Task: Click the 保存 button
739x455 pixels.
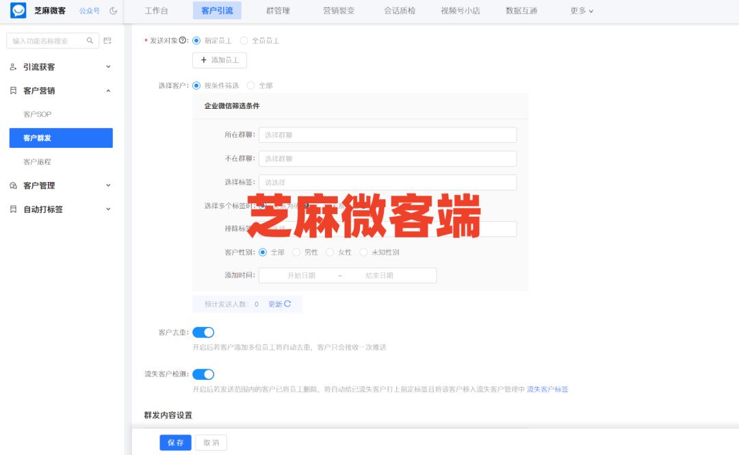Action: click(175, 443)
